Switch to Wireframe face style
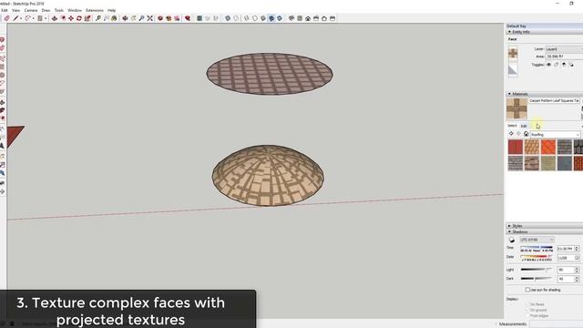583x328 pixels. point(246,18)
